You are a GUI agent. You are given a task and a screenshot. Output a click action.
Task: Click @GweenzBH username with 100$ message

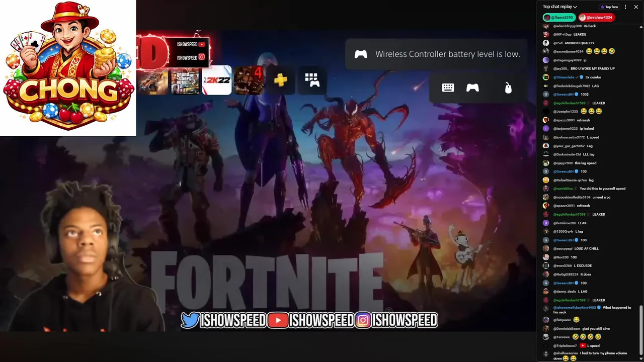563,95
